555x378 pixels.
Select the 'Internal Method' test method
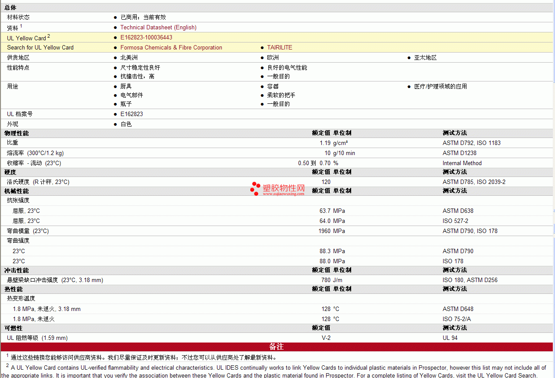coord(462,163)
